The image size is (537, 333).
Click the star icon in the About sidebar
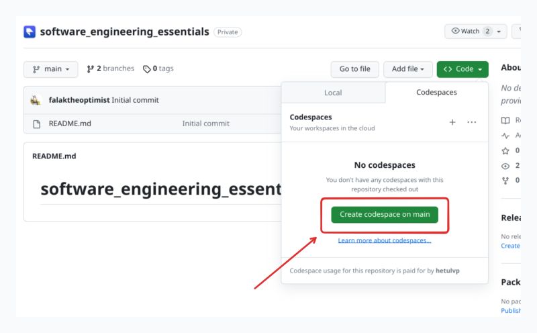coord(505,150)
